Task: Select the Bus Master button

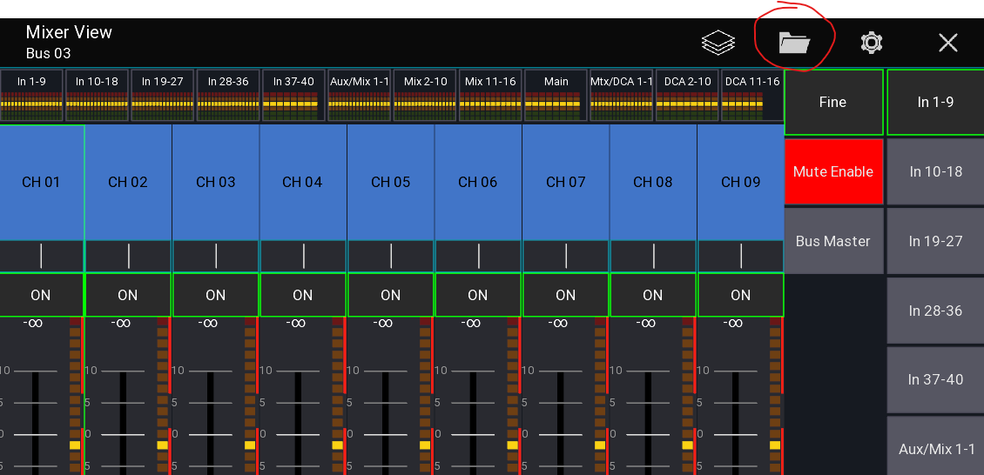Action: click(833, 241)
